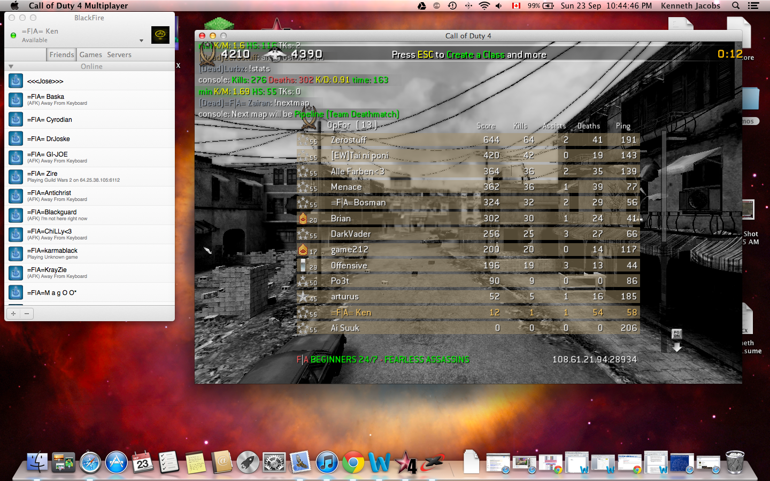Open the Apple menu
Viewport: 770px width, 481px height.
[14, 6]
